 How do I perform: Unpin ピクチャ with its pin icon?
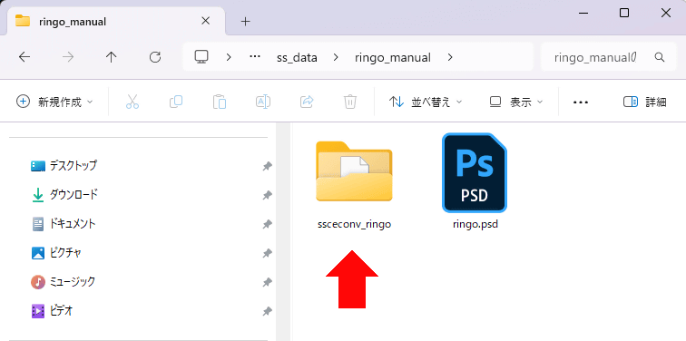coord(267,253)
